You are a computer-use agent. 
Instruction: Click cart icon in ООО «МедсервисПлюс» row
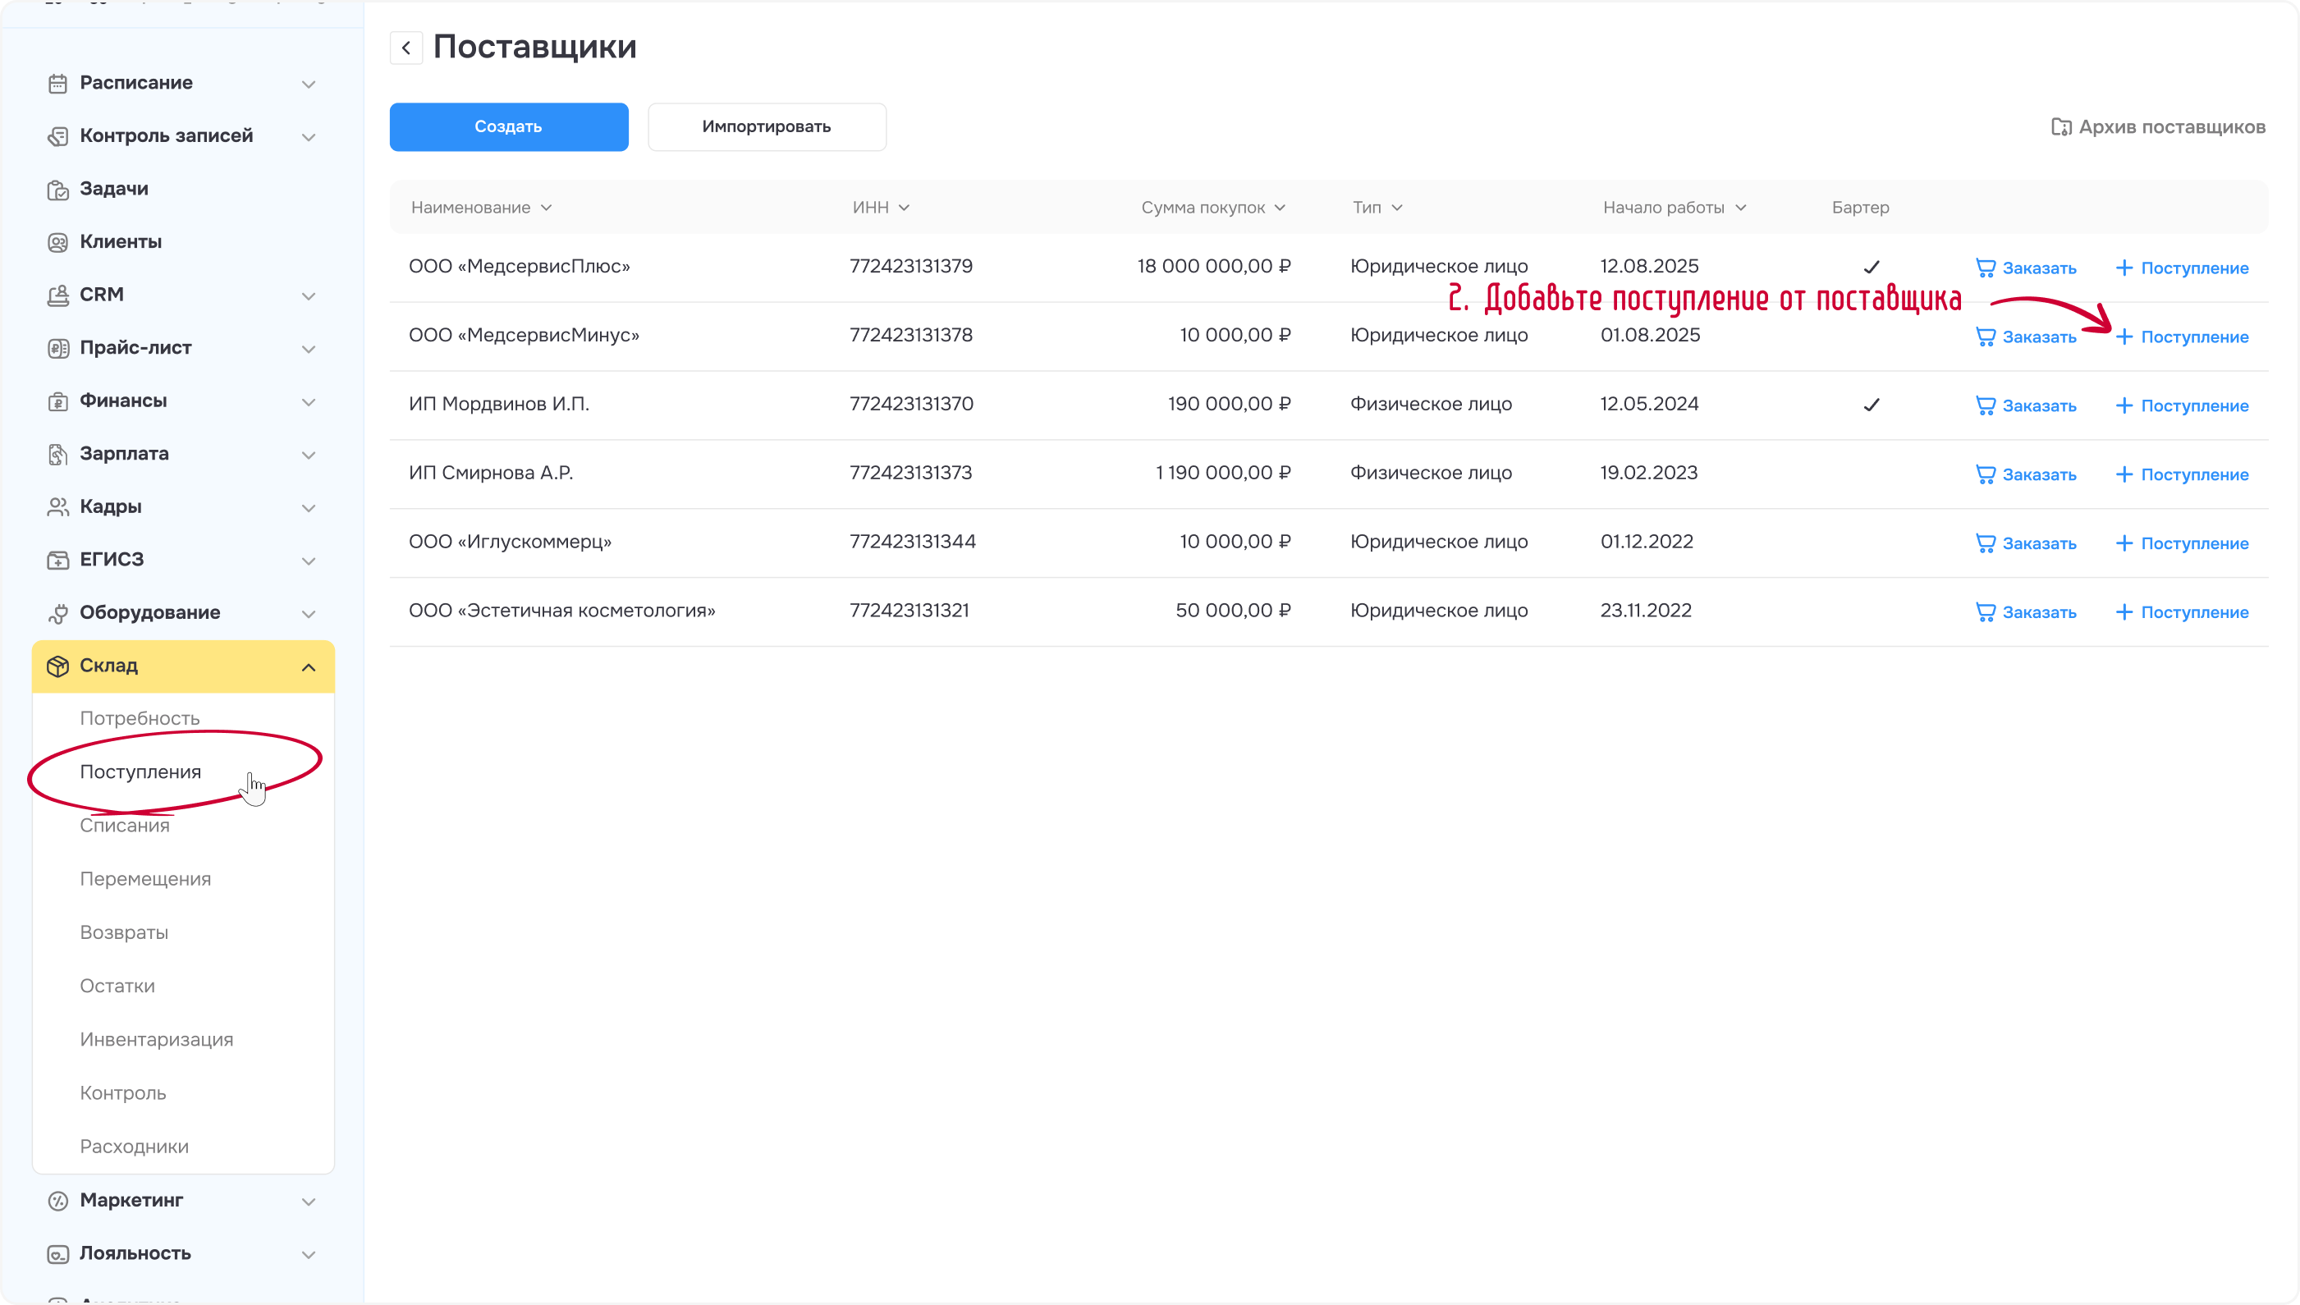[x=1986, y=268]
